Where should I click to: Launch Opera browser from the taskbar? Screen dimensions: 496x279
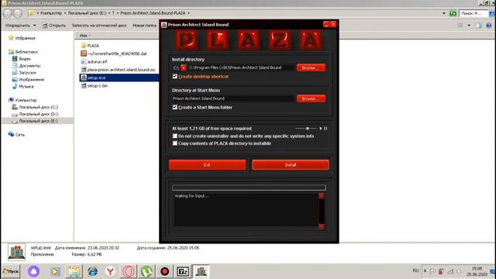[129, 271]
